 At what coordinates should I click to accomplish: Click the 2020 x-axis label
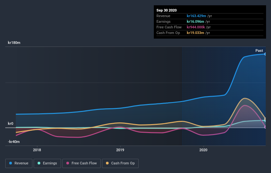point(203,150)
